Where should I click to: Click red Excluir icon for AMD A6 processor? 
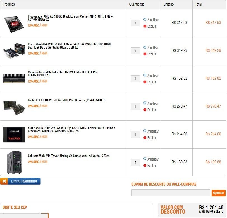point(145,26)
